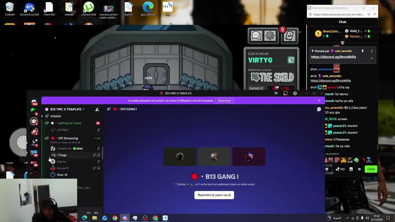Click the deafen icon on Thiago row
395x222 pixels.
99,155
